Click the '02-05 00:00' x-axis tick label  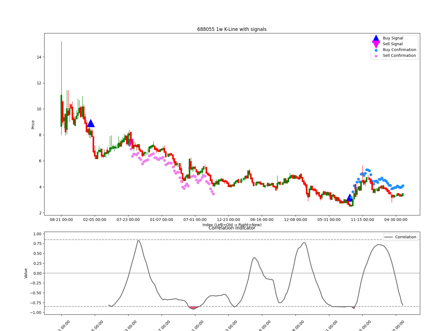(x=95, y=220)
